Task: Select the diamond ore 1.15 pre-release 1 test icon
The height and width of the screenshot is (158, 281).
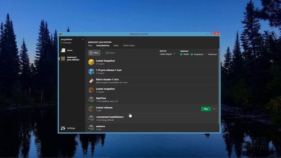Action: [91, 72]
